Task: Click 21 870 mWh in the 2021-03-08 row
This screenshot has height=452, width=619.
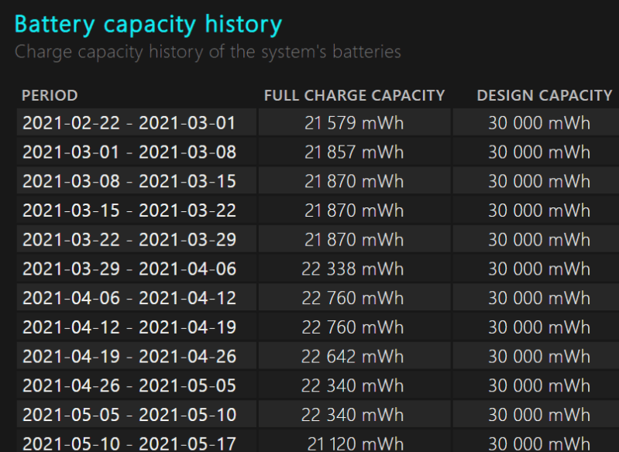Action: [354, 181]
